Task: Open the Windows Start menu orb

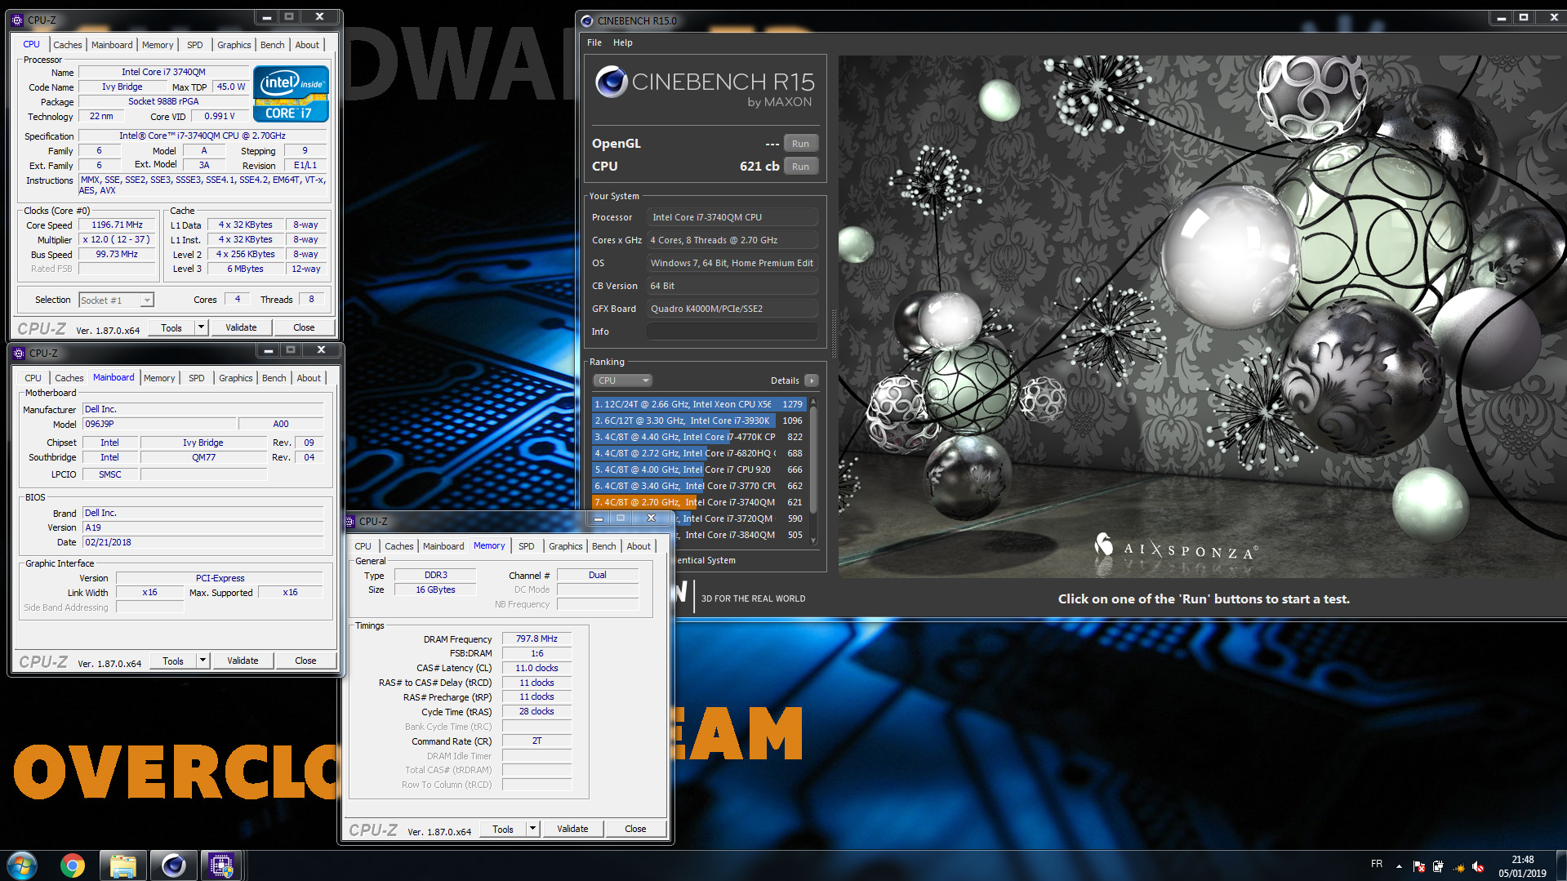Action: click(x=22, y=865)
